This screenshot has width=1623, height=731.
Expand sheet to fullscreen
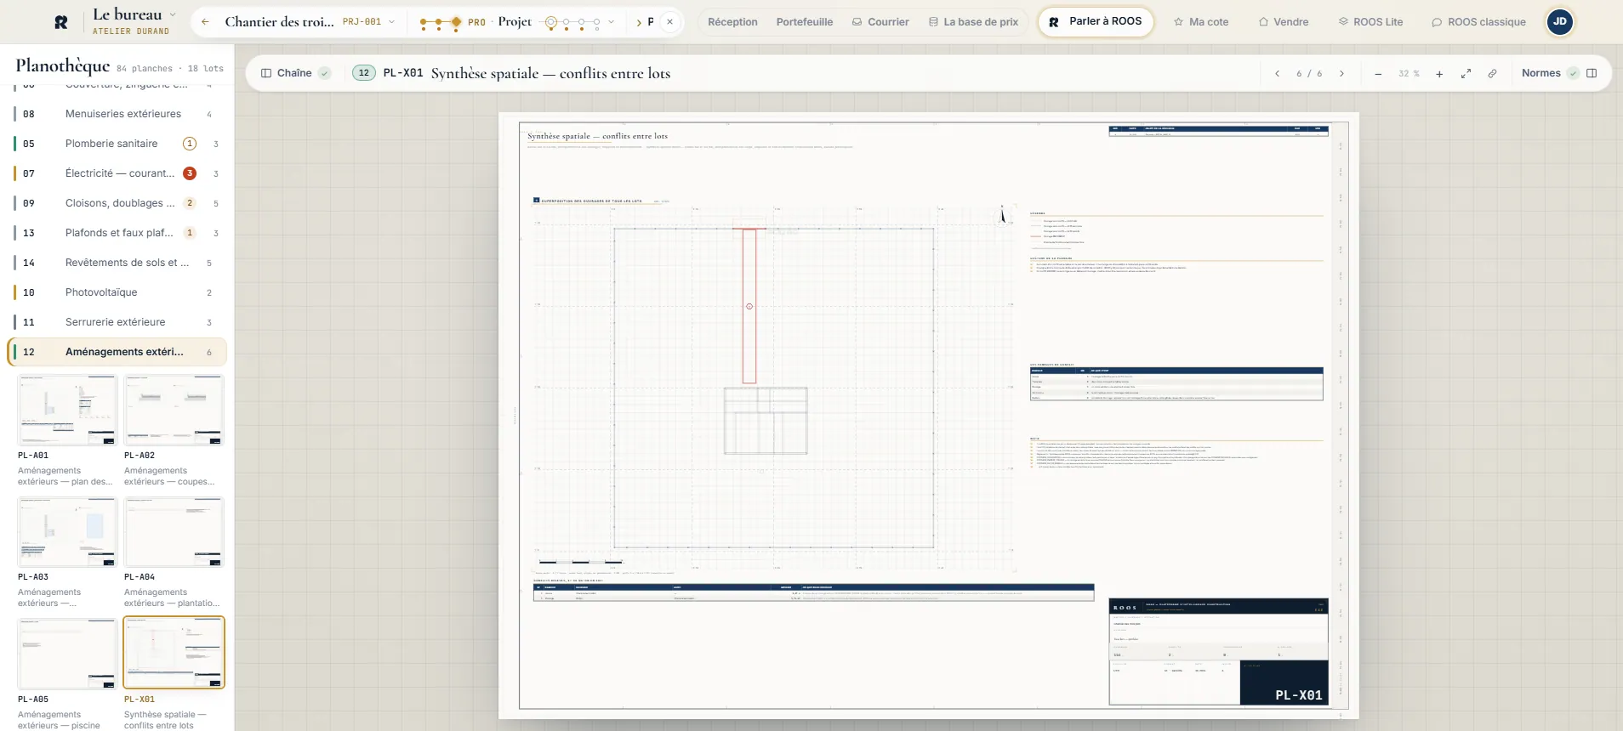(1466, 74)
